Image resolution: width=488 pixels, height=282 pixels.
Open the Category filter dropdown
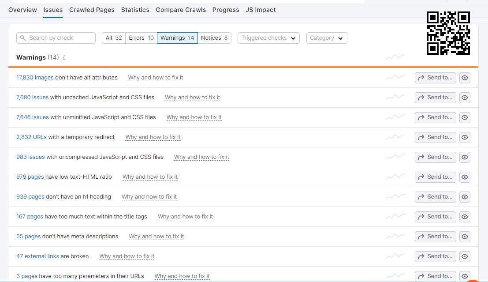tap(326, 38)
